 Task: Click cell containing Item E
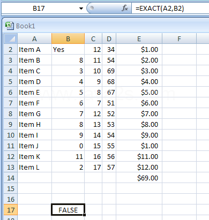click(x=34, y=92)
